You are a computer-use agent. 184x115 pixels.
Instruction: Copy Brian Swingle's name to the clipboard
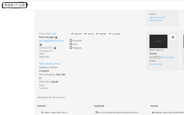coord(56,37)
